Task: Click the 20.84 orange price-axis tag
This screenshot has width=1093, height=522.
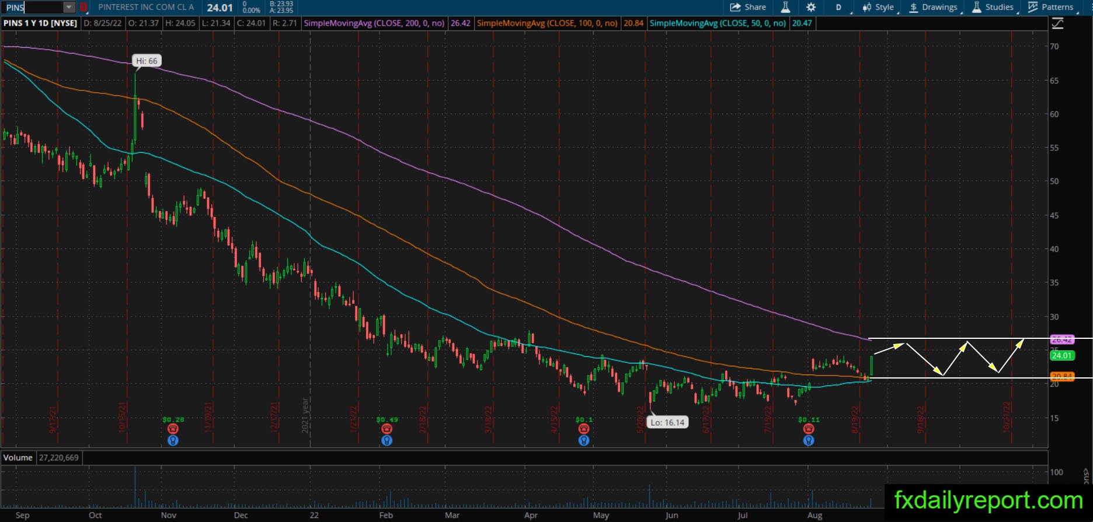Action: point(1061,376)
